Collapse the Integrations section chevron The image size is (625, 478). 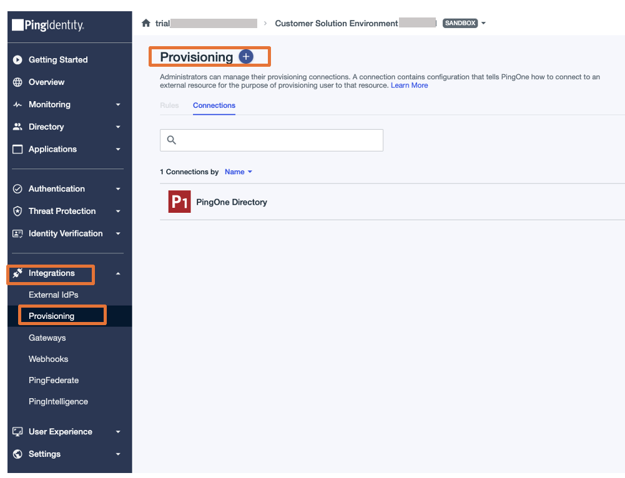pos(118,273)
